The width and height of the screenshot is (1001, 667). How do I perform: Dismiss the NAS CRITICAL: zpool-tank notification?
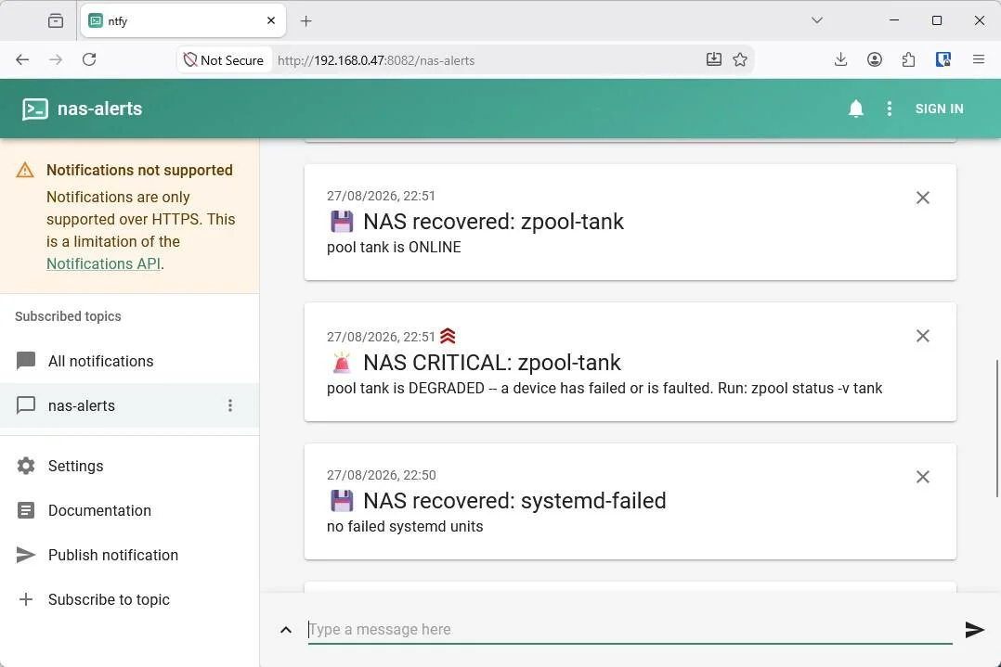(x=922, y=336)
